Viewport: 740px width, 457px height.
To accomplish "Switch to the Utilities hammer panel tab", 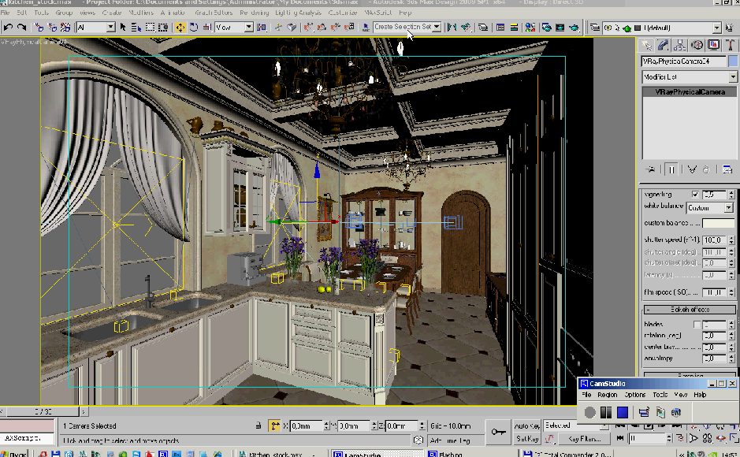I will [730, 45].
